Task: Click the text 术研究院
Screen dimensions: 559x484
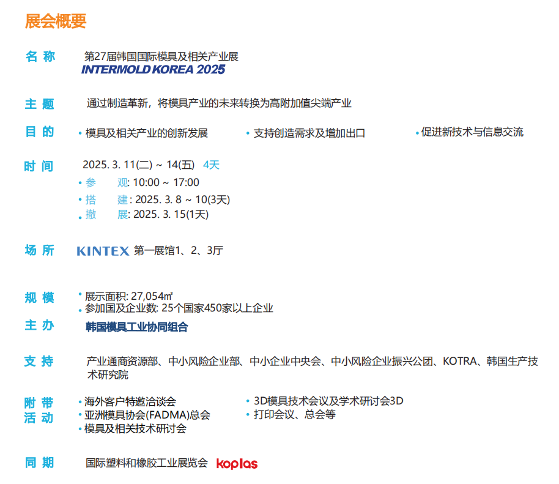Action: click(x=108, y=375)
